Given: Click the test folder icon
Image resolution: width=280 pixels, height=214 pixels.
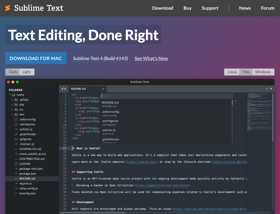Looking at the screenshot, I should pyautogui.click(x=16, y=114).
